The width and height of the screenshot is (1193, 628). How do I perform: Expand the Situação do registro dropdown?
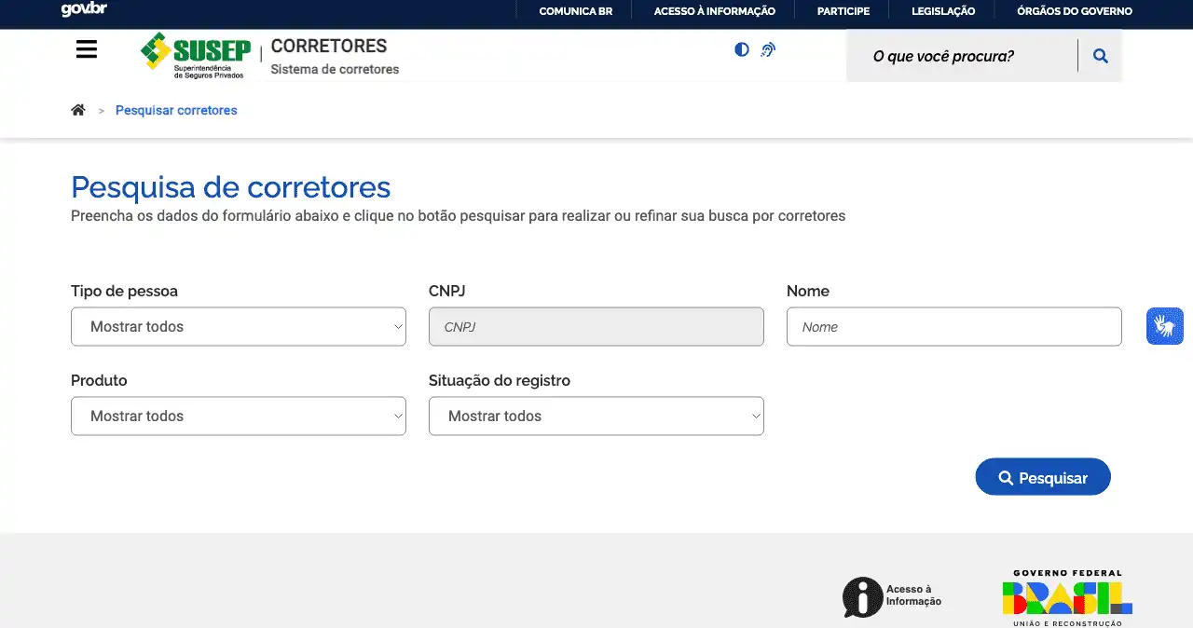596,416
